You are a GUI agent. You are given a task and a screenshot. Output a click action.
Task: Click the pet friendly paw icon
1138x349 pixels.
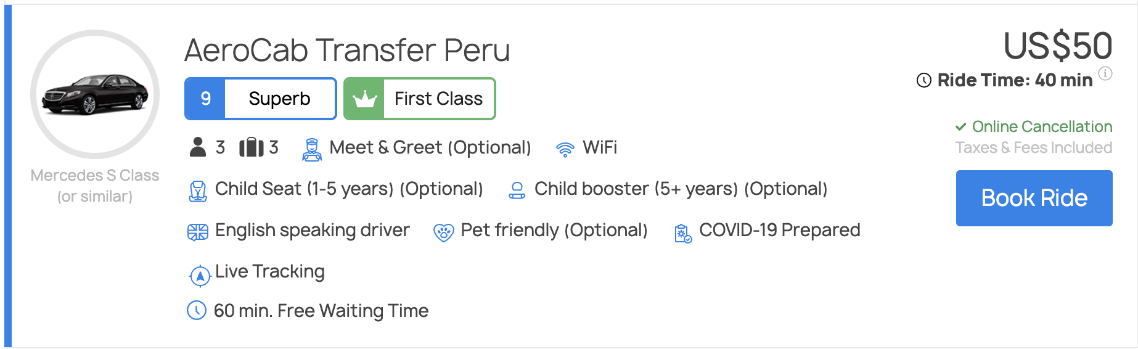tap(443, 232)
